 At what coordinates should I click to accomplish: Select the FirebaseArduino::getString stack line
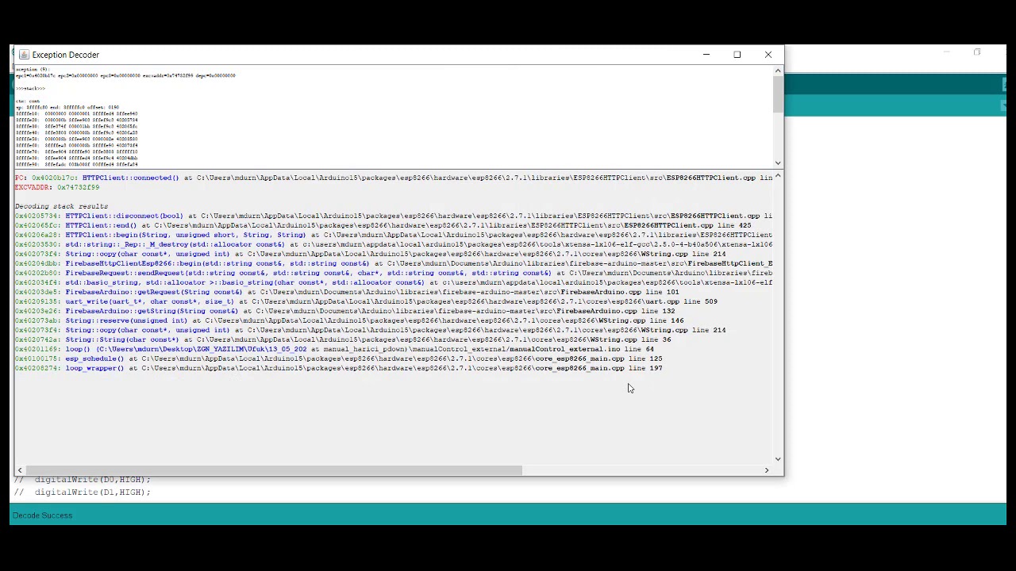point(344,311)
